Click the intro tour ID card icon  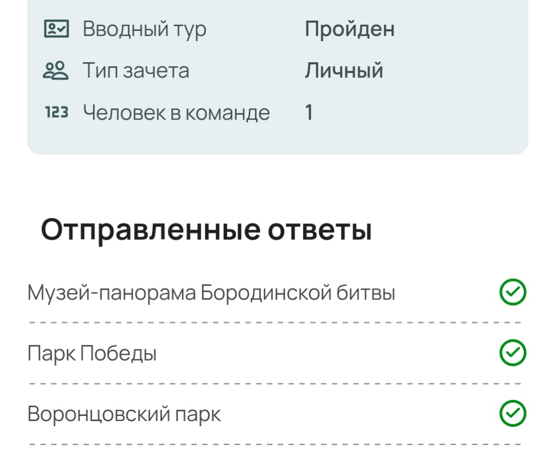[x=56, y=29]
